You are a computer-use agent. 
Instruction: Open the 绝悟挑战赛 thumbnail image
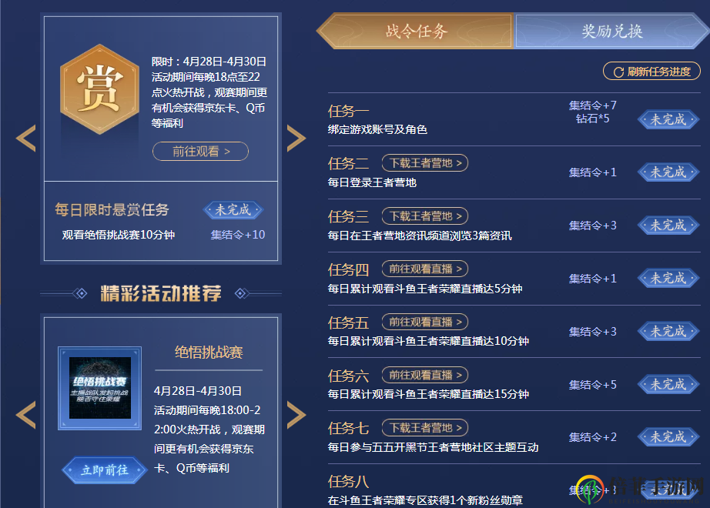99,388
